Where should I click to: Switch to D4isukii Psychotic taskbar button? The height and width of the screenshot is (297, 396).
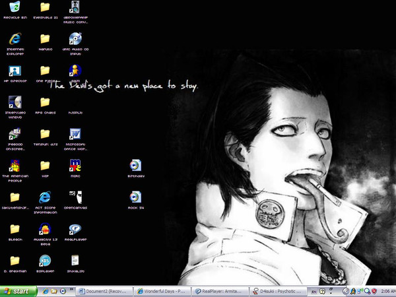[278, 292]
